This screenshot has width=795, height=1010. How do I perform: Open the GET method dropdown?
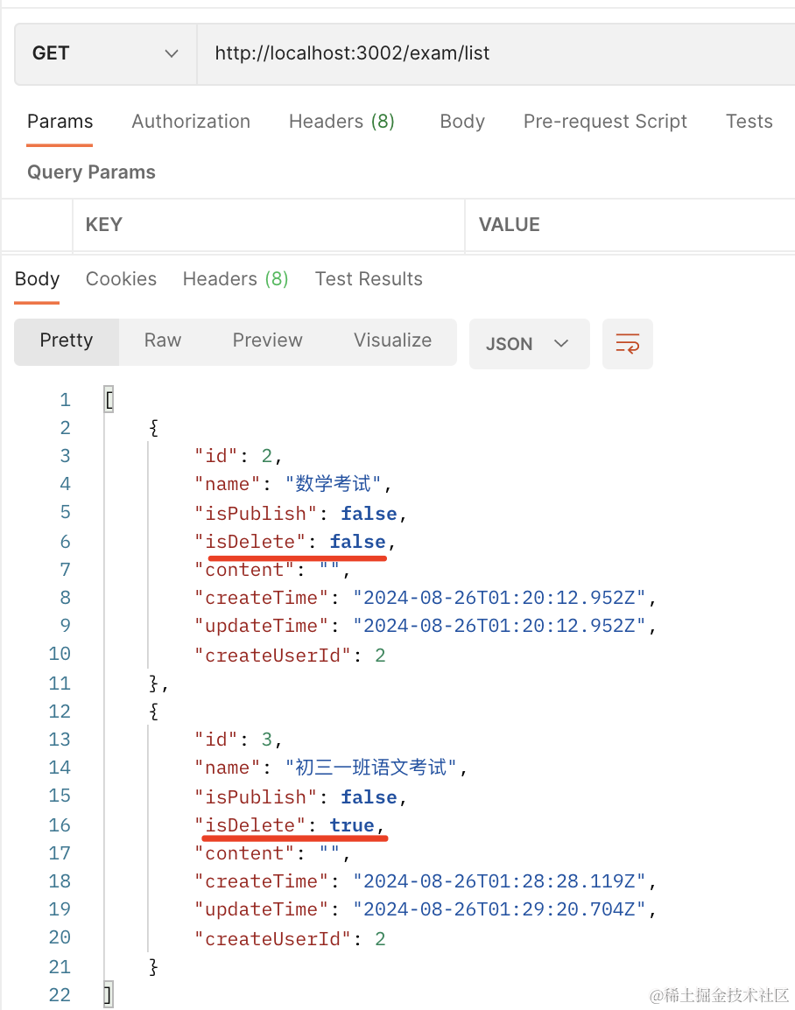point(105,53)
